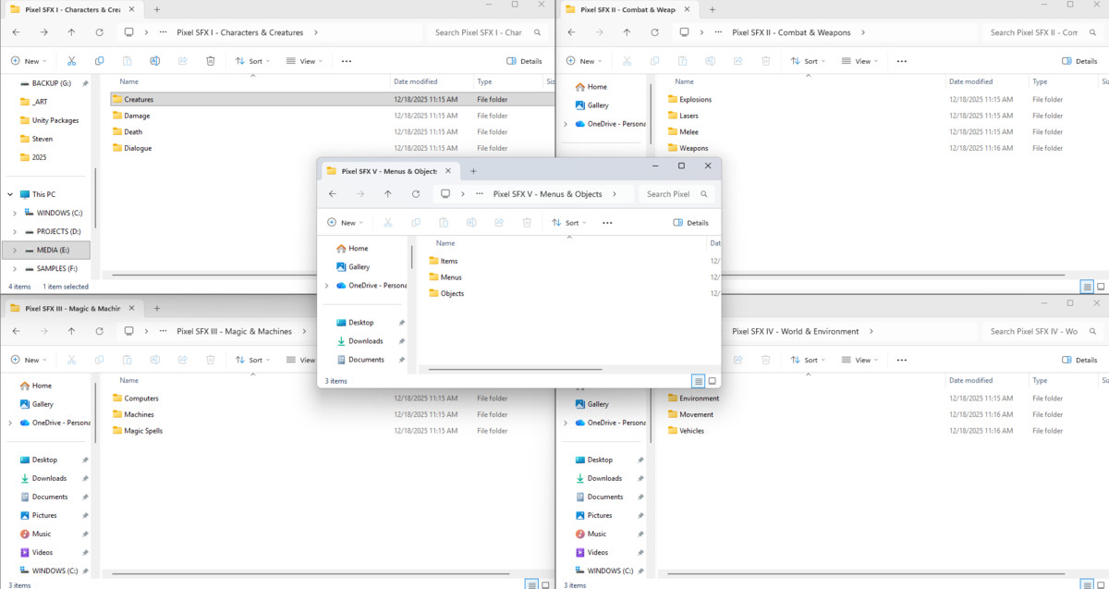Viewport: 1109px width, 589px height.
Task: Click Back arrow in Pixel SFX III window
Action: 16,331
